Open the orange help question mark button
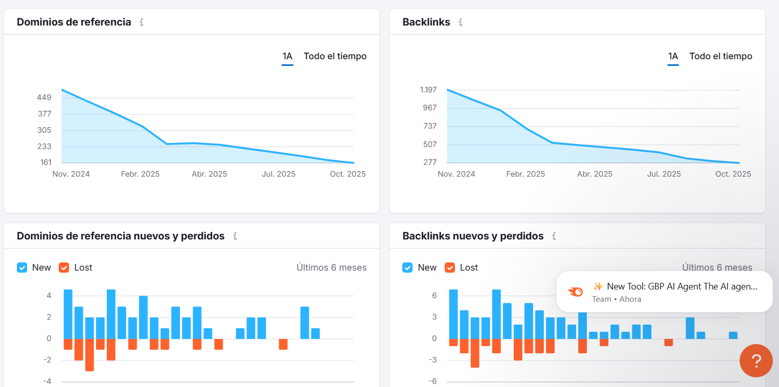 click(x=756, y=361)
